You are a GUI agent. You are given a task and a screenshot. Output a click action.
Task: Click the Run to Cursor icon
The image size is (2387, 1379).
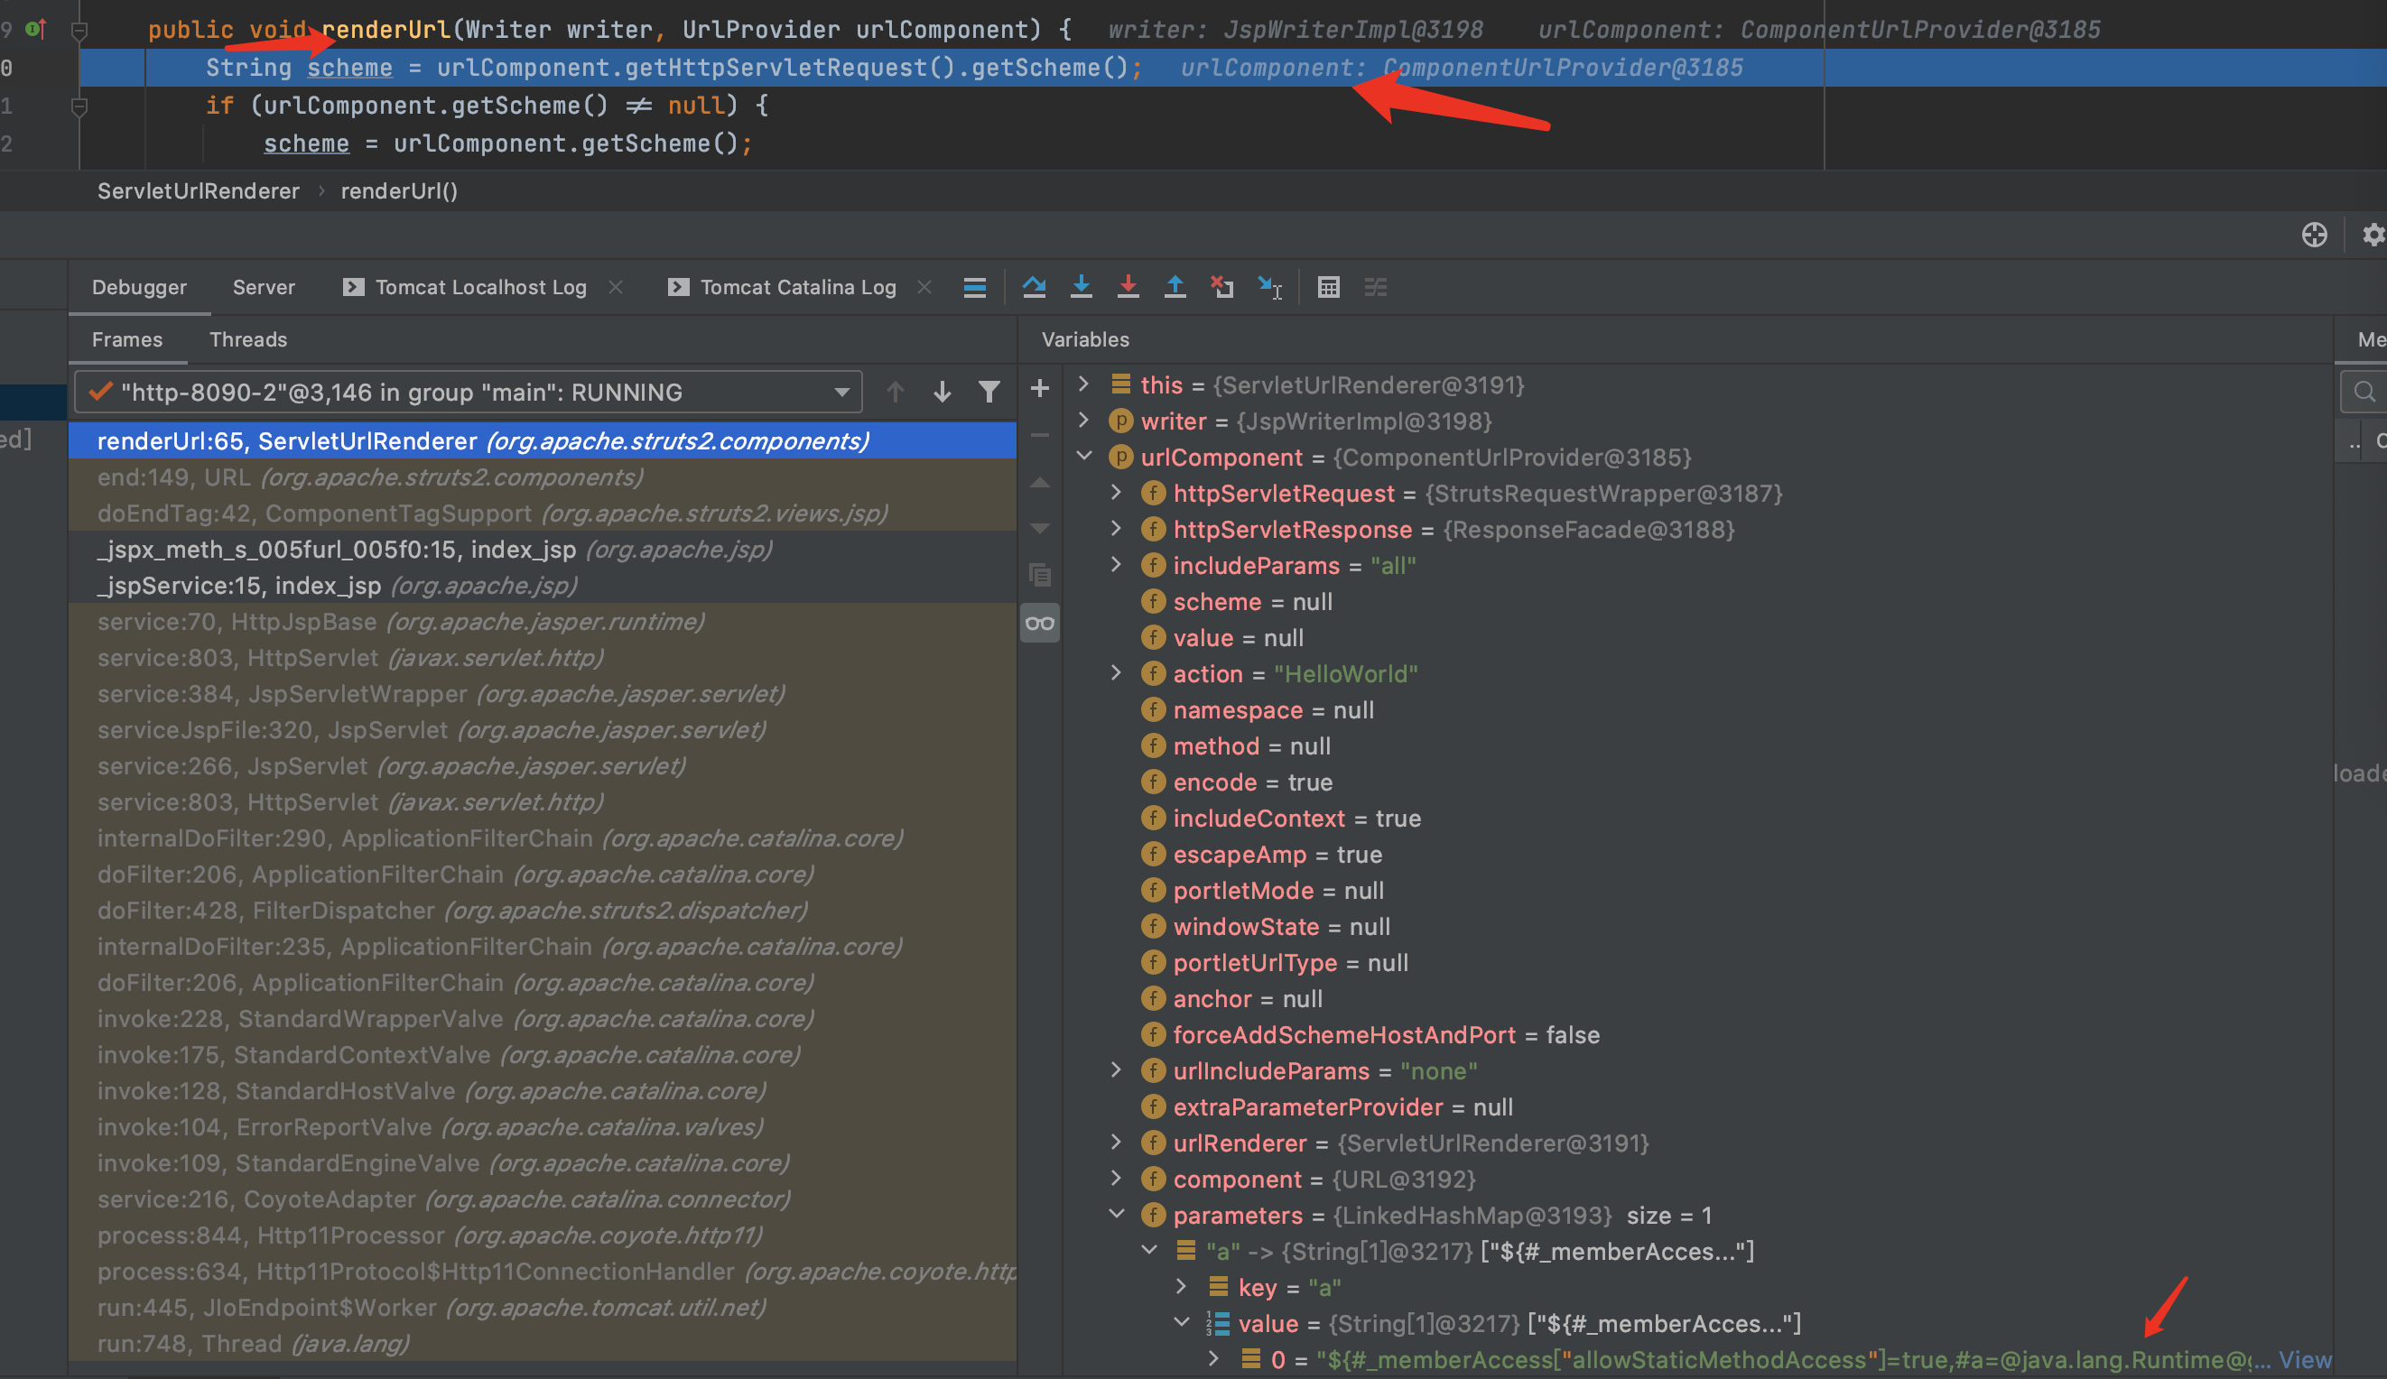[x=1269, y=287]
